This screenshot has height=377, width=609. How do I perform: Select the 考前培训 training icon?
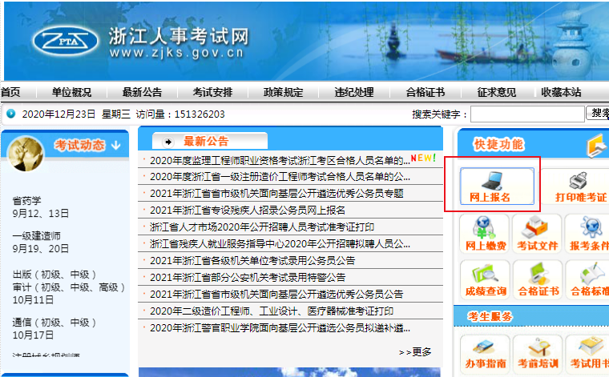[x=537, y=352]
